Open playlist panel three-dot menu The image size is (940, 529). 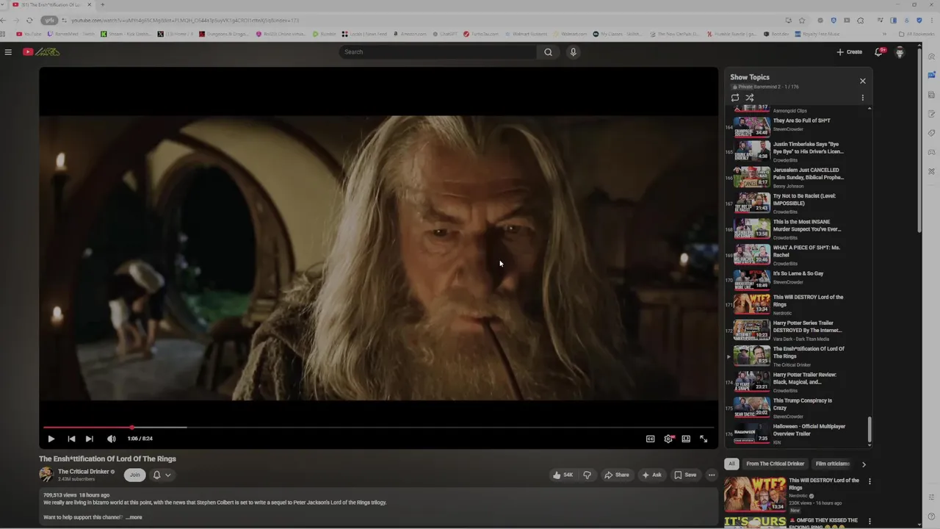863,98
